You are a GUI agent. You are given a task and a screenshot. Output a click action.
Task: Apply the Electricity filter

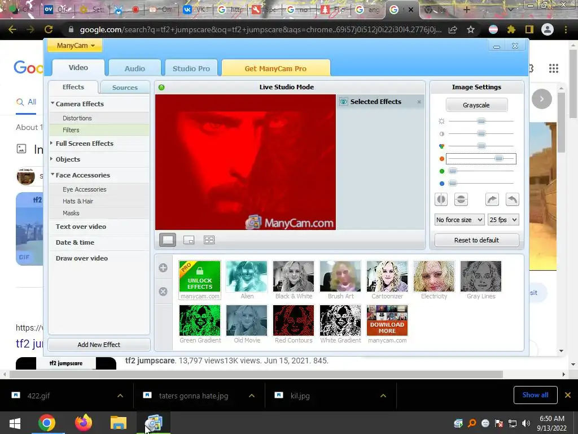[434, 280]
